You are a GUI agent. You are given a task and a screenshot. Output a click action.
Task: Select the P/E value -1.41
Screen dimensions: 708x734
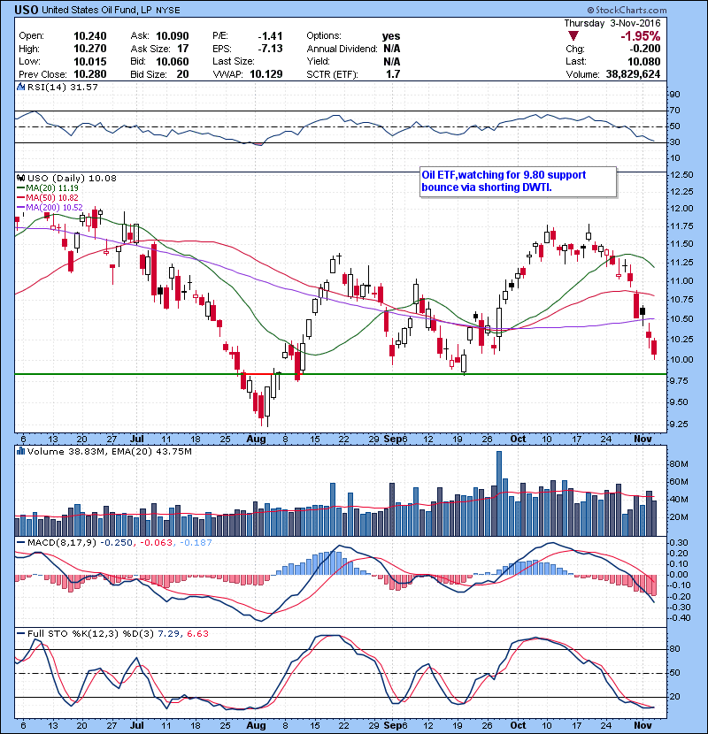pos(270,36)
